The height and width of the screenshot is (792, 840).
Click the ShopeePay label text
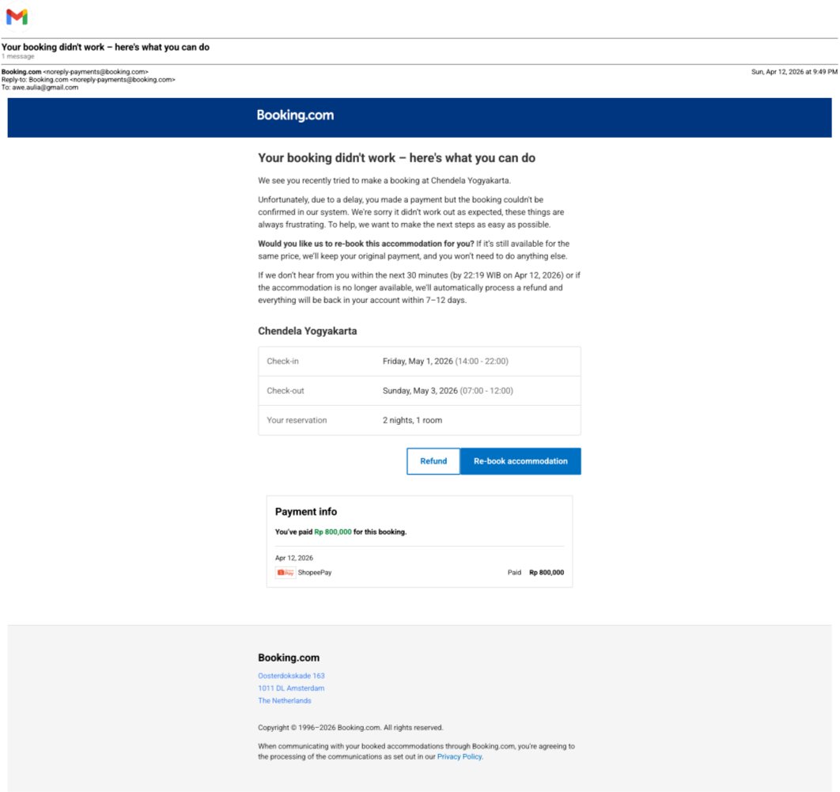click(315, 572)
